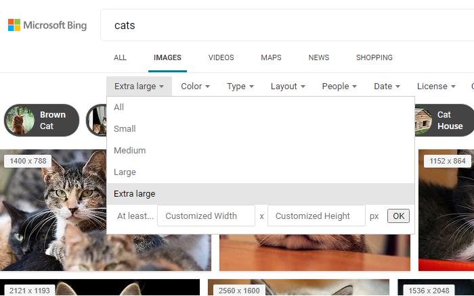Select Medium image size
This screenshot has width=474, height=296.
coord(261,150)
